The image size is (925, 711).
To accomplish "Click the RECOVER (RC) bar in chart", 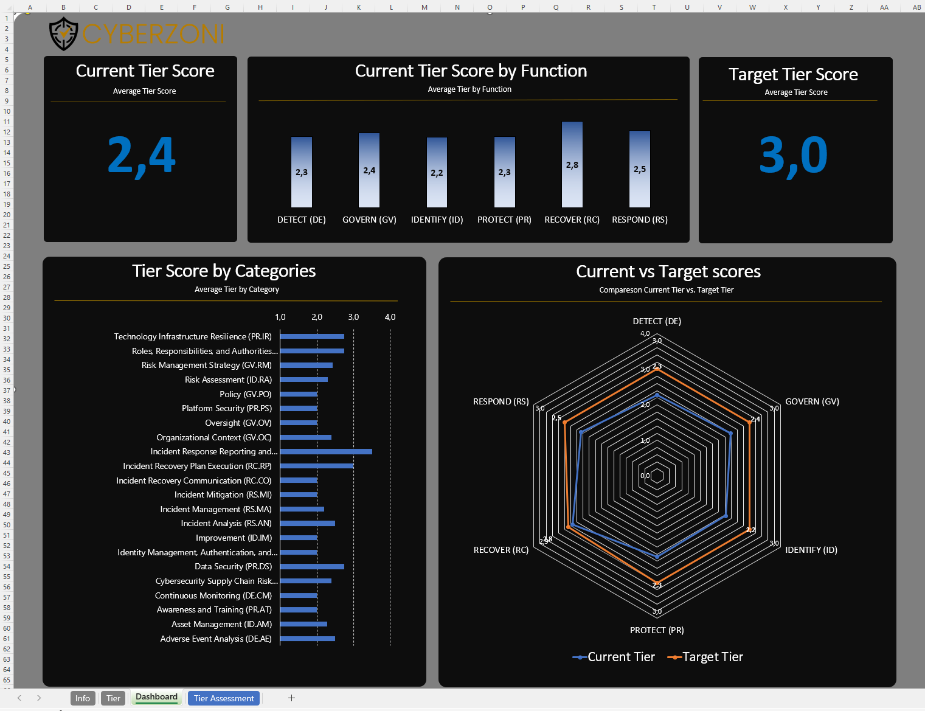I will (572, 164).
